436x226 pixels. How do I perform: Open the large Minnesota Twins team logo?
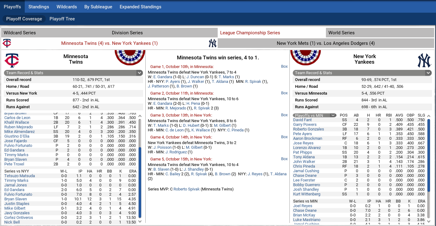pyautogui.click(x=12, y=60)
